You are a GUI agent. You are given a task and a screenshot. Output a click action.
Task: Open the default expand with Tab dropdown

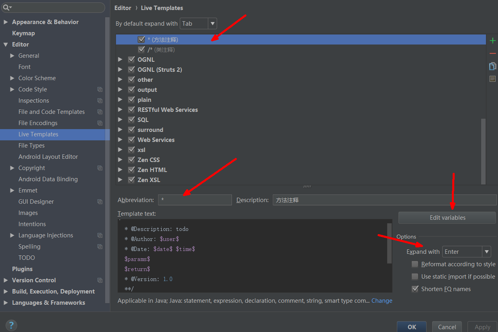[198, 24]
